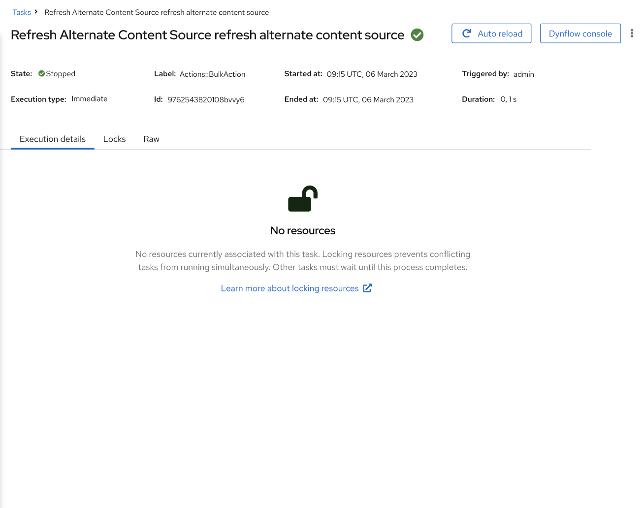Click the Immediate execution type value
Viewport: 643px width, 508px height.
coord(89,99)
